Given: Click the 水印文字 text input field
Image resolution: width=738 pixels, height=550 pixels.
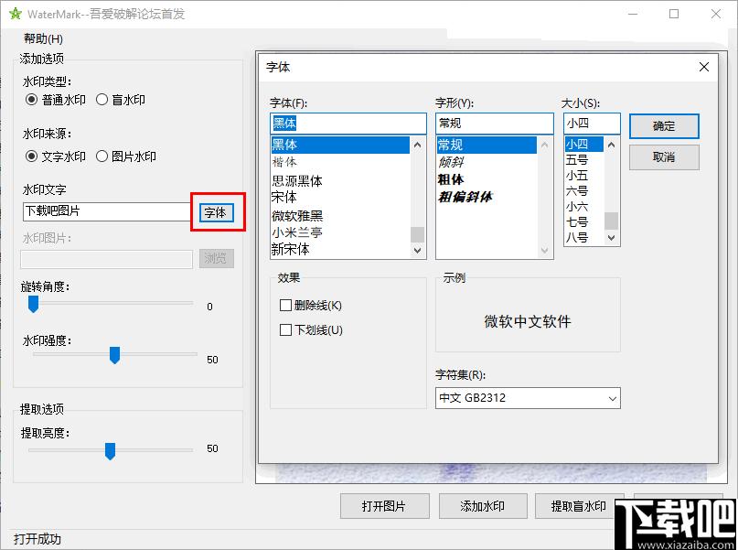Looking at the screenshot, I should 105,212.
